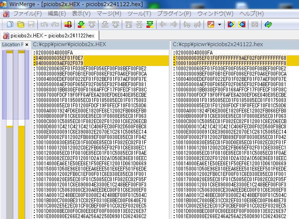Open Options with the orange wrench icon
Image resolution: width=299 pixels, height=219 pixels.
coord(211,25)
